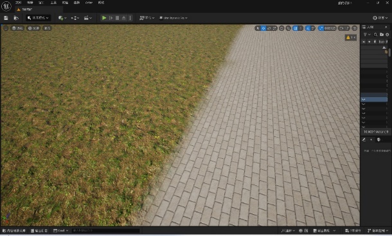Open the Revision Control menu
Image resolution: width=392 pixels, height=236 pixels.
378,231
